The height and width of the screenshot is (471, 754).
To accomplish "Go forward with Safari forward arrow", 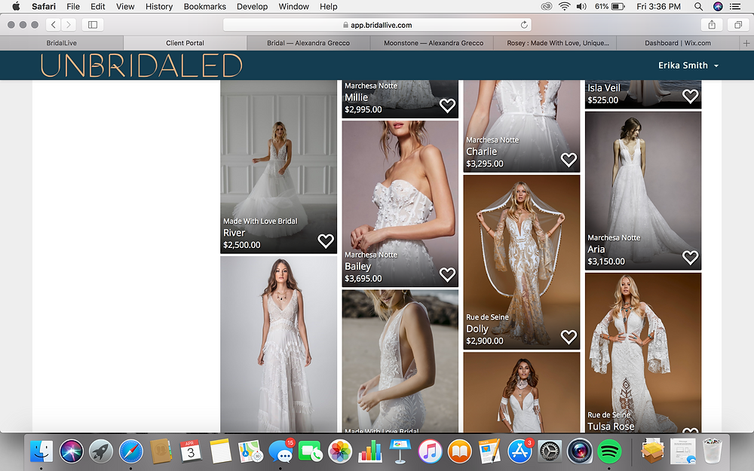I will point(69,25).
